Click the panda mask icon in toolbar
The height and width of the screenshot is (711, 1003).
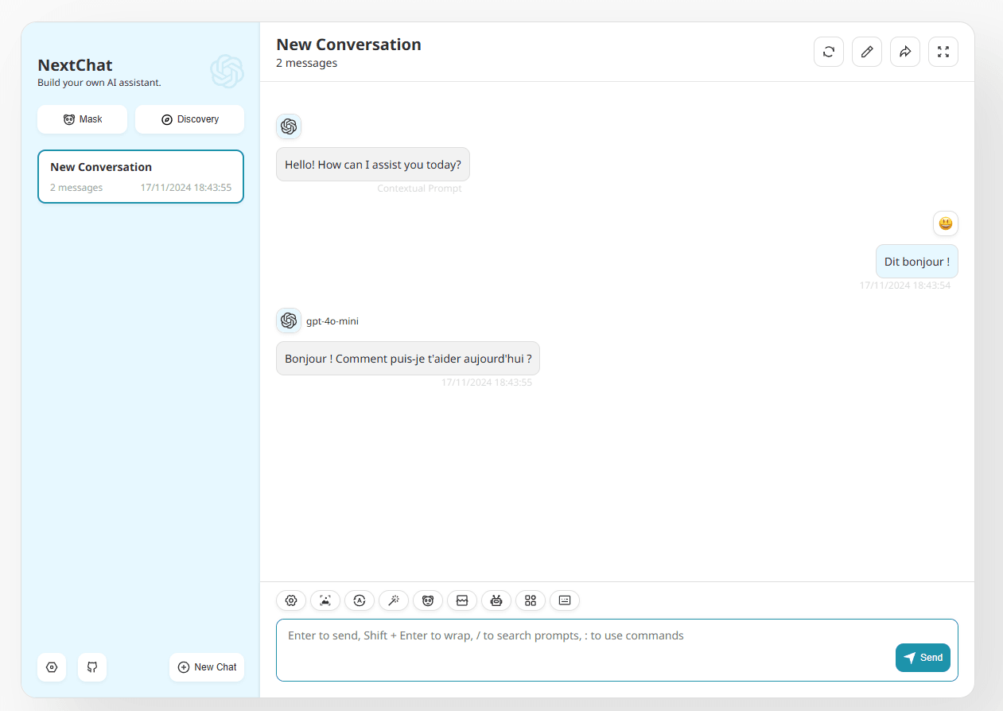coord(428,600)
